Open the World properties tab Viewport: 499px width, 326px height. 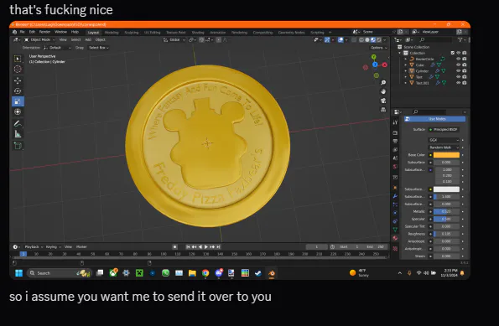tap(395, 166)
